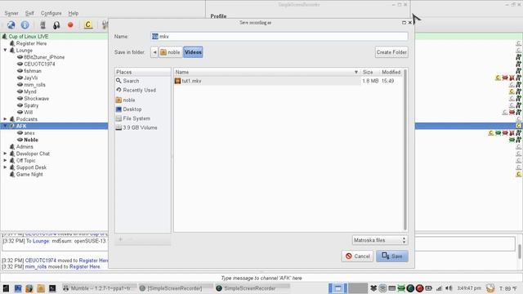Click the Lounge link in chat log

coord(41,241)
